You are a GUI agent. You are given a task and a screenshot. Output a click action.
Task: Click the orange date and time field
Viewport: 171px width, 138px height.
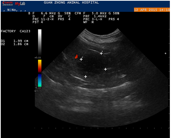pyautogui.click(x=152, y=10)
